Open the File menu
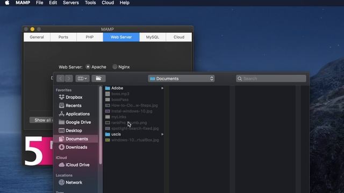The image size is (344, 193). click(39, 3)
